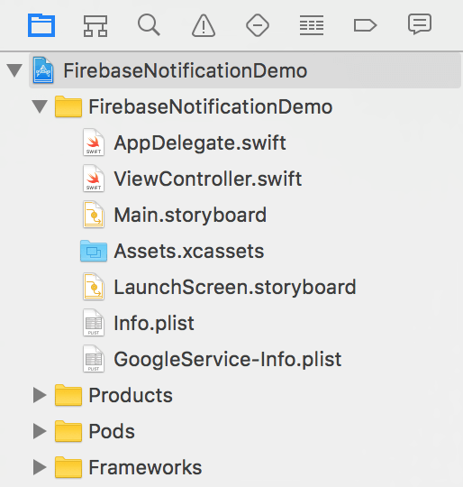The width and height of the screenshot is (463, 487).
Task: Click the Pods folder icon
Action: pos(68,431)
